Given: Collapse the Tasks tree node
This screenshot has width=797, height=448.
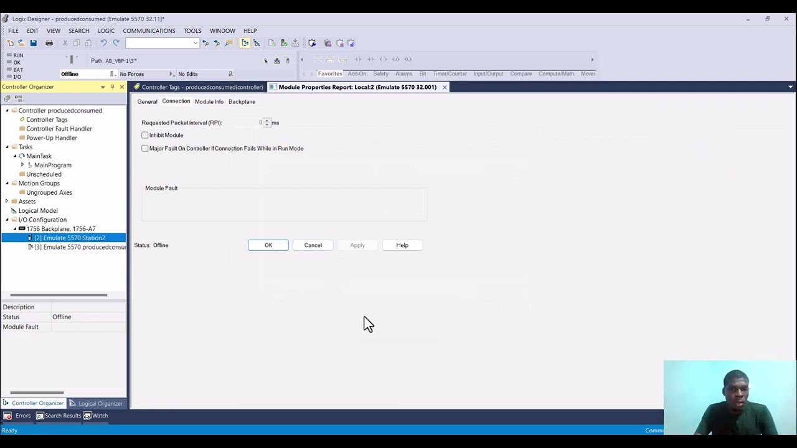Looking at the screenshot, I should click(x=7, y=147).
